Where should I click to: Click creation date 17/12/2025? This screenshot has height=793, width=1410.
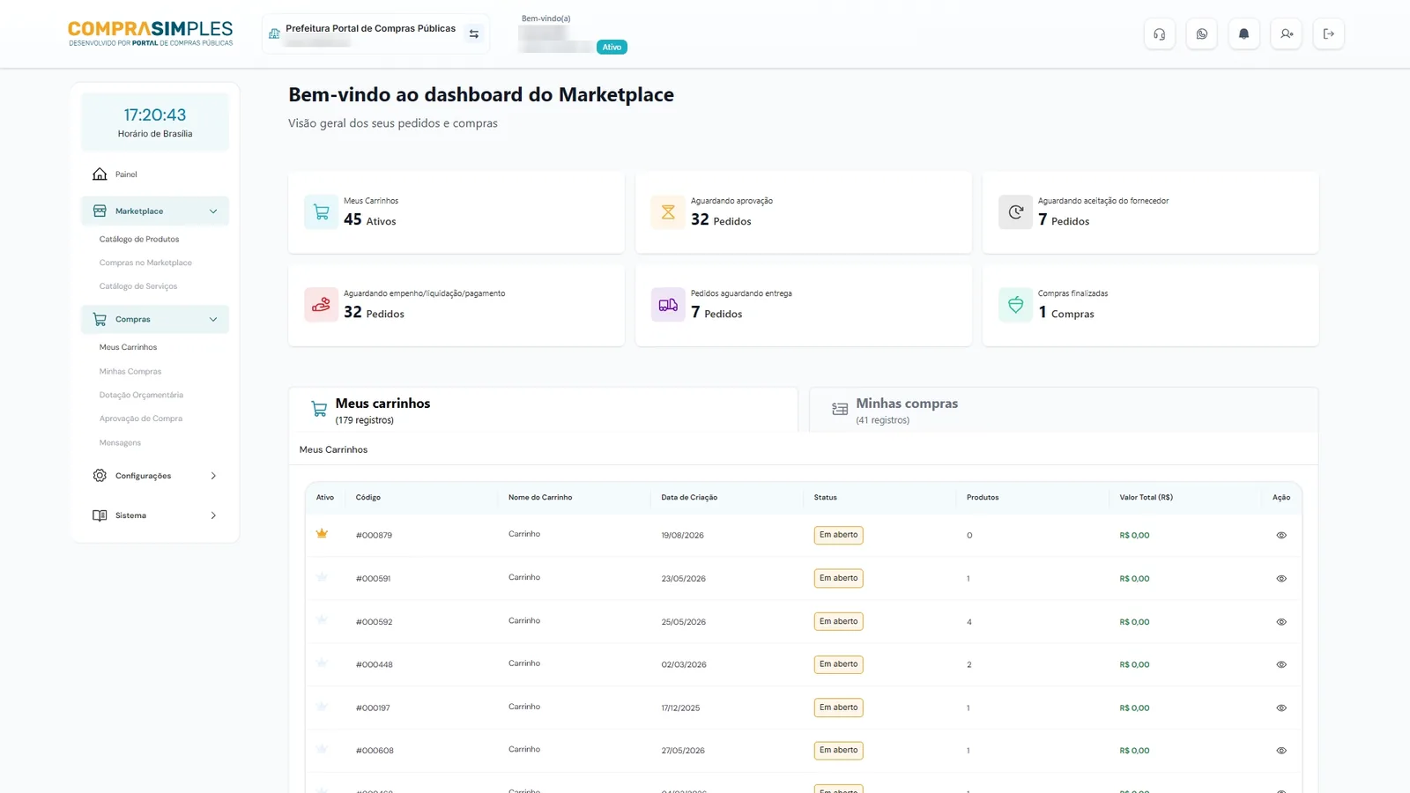tap(680, 708)
